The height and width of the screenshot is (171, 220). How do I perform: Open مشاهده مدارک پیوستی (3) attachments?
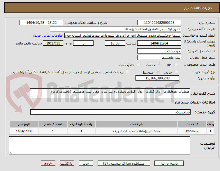pos(124,163)
